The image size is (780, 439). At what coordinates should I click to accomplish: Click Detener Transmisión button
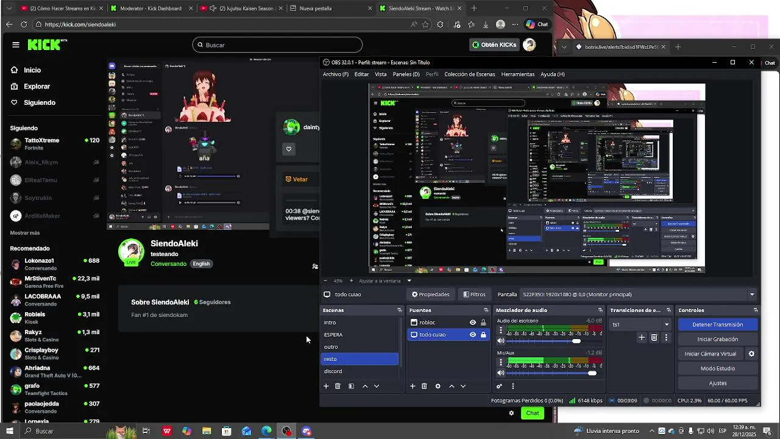point(718,324)
